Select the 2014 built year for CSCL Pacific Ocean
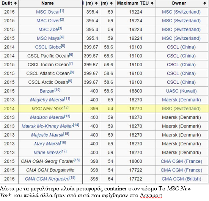The height and width of the screenshot is (201, 209). click(x=9, y=56)
